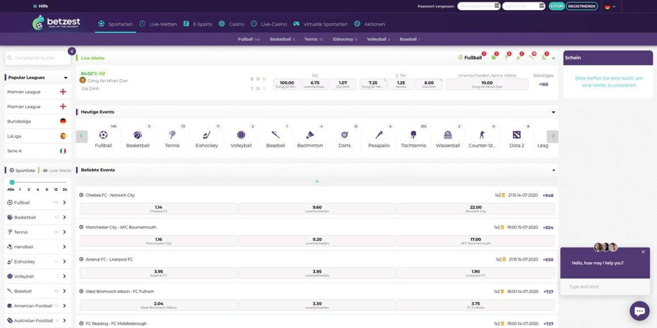Open the Fußball icon in Heutige Events

point(103,135)
